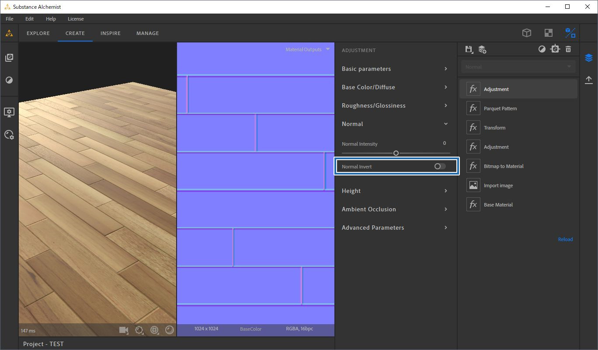Select the Base Material layer name

coord(498,205)
